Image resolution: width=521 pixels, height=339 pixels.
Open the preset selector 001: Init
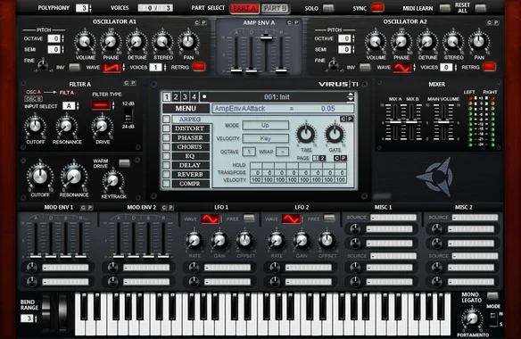[277, 97]
